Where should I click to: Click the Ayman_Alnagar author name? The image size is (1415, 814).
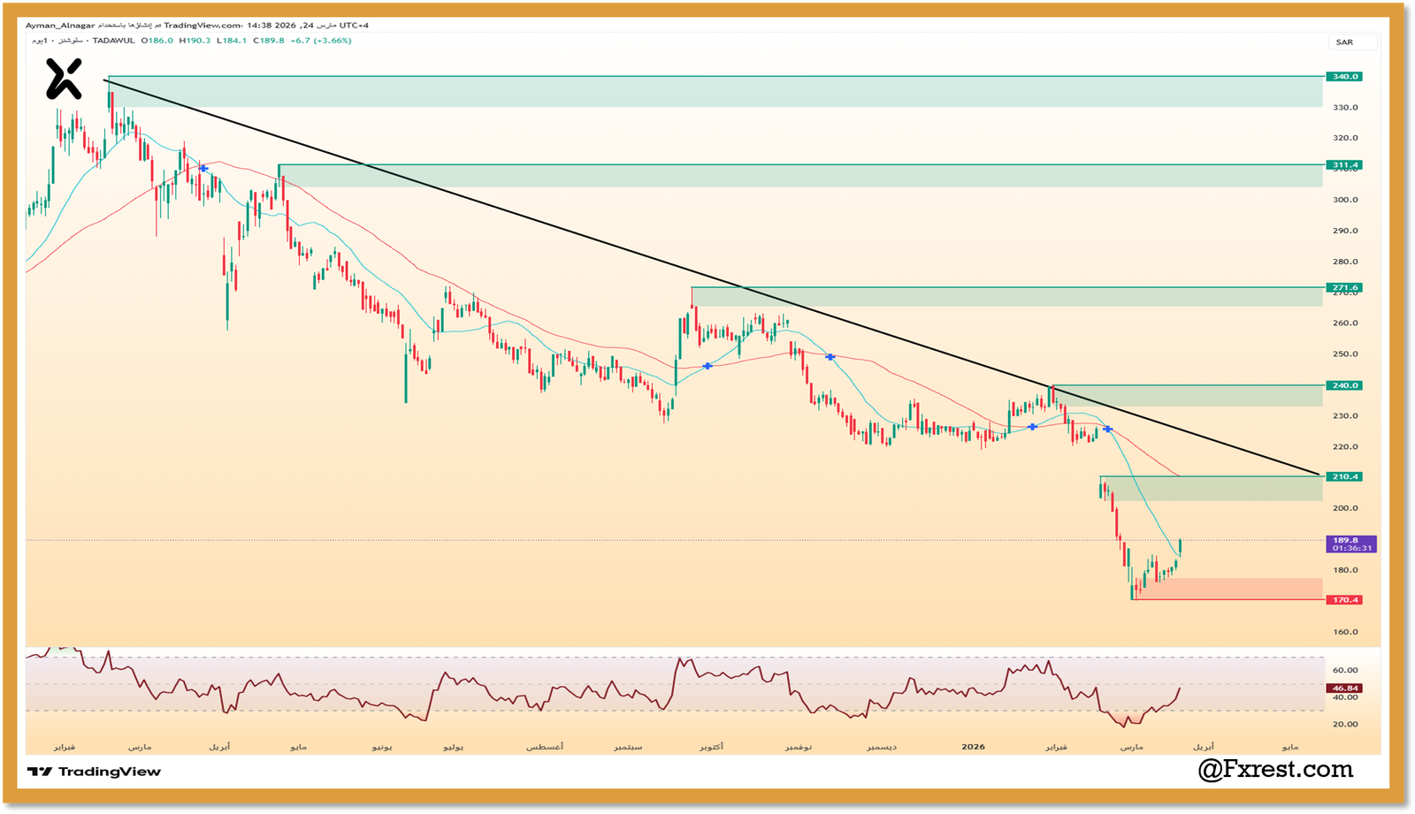click(59, 26)
